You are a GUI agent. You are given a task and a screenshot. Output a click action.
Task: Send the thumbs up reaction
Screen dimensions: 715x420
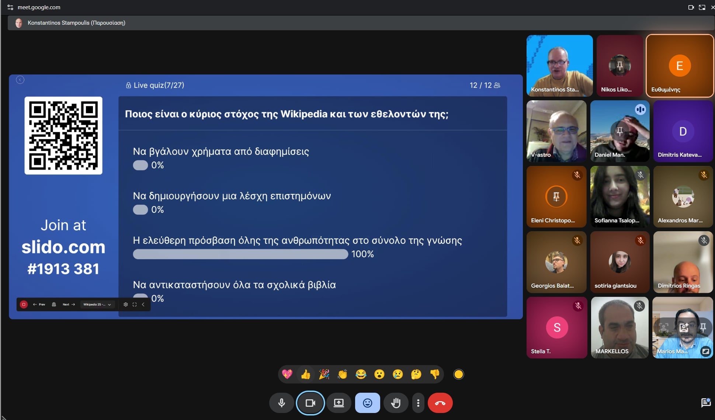click(305, 375)
